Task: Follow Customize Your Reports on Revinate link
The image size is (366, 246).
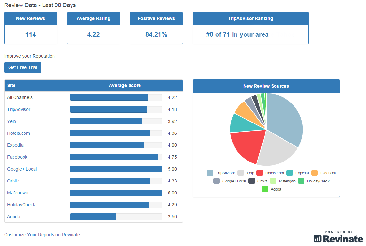Action: tap(42, 235)
